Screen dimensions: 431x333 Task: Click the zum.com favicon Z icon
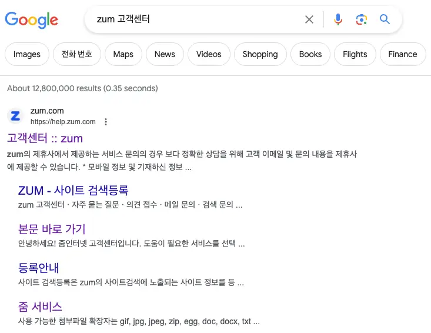pos(15,116)
